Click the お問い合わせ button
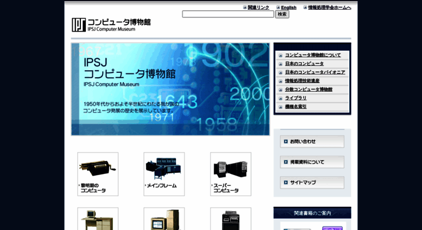 point(312,141)
